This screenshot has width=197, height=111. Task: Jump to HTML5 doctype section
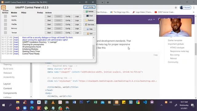tap(177, 48)
